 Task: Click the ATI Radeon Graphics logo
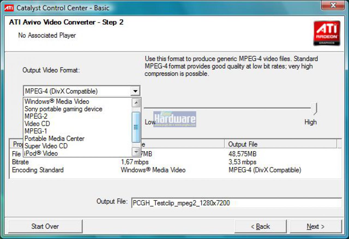coord(327,33)
